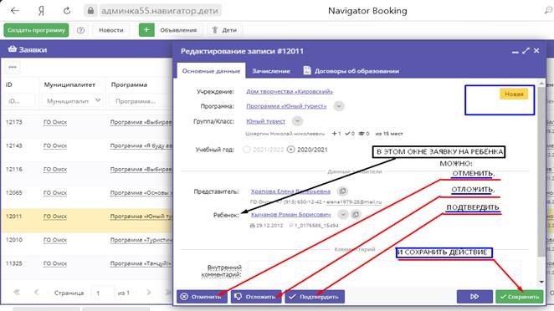Click the green plus icon button
Viewport: 554px width, 311px height.
tap(146, 30)
